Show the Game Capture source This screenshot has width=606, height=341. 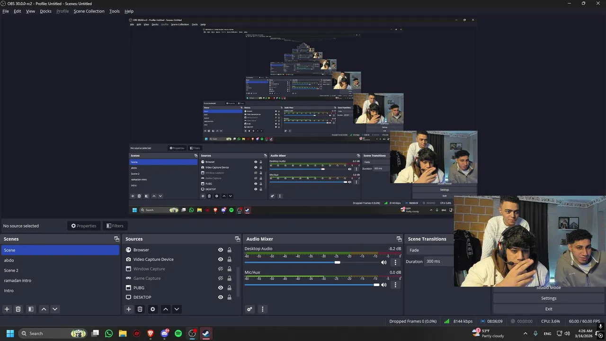point(221,278)
